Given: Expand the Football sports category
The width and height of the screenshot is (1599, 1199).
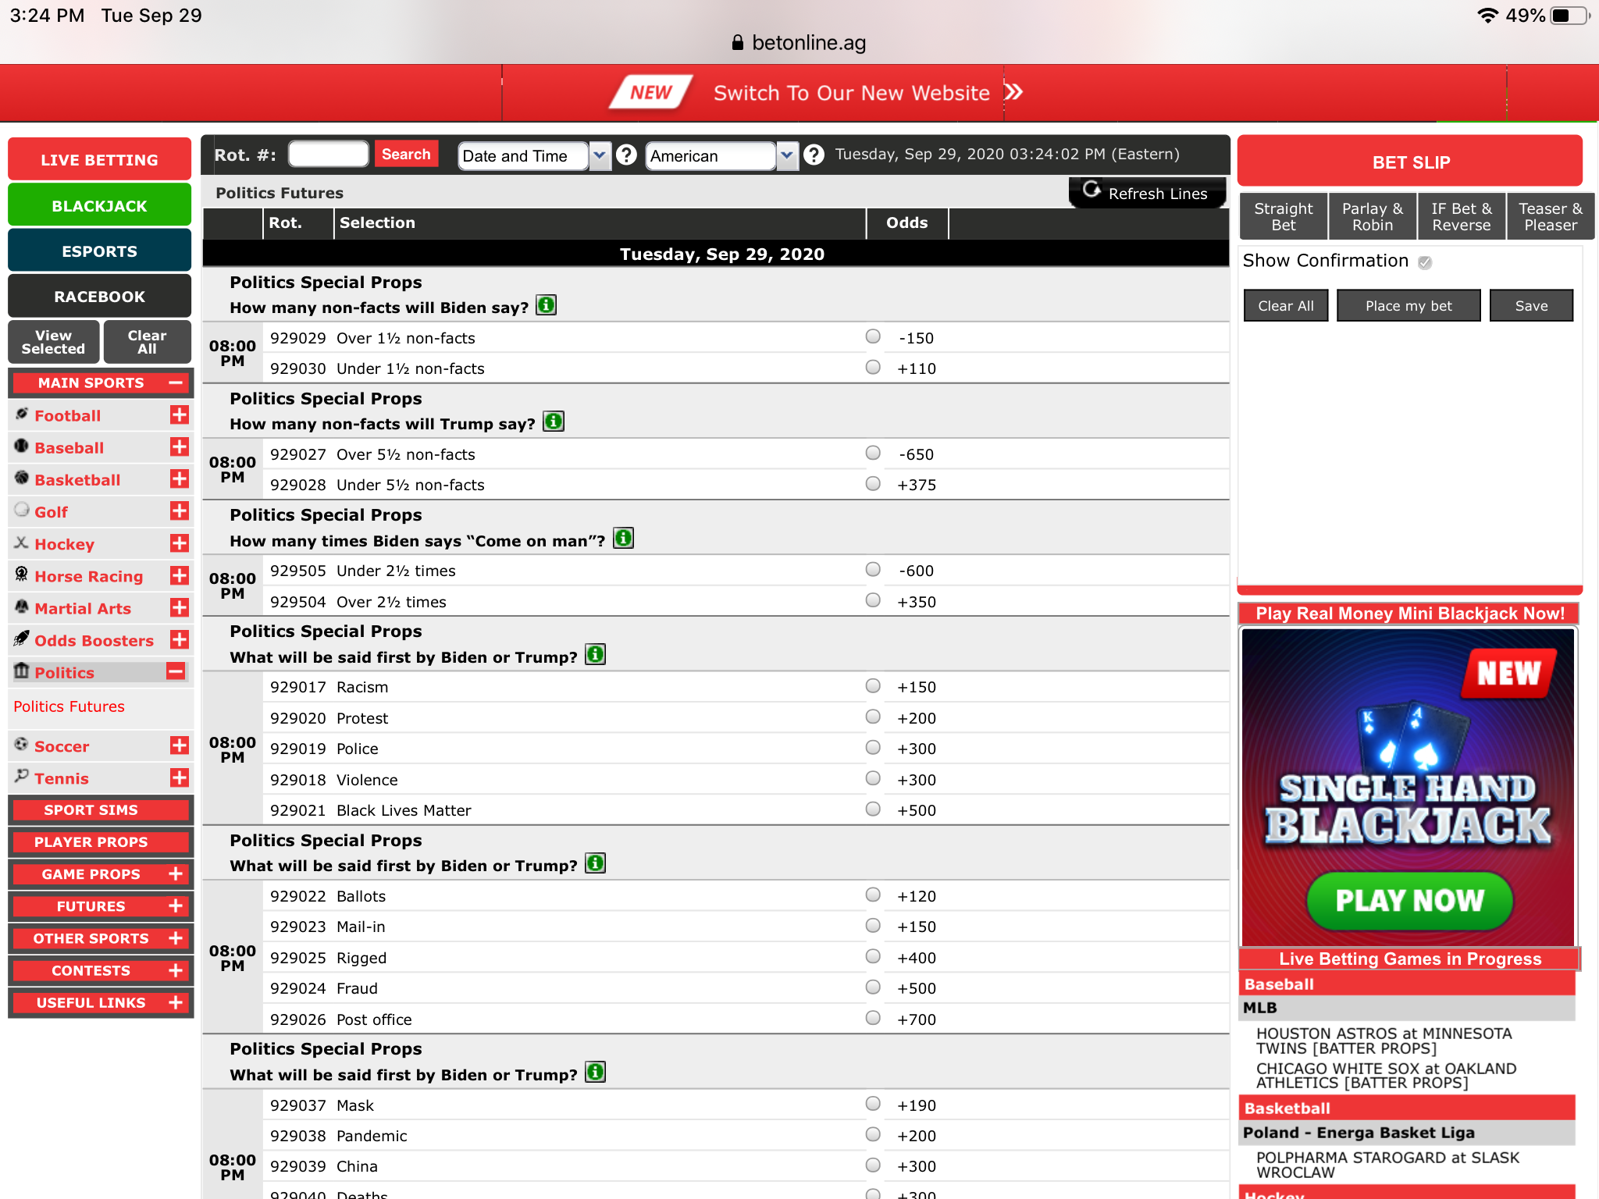Looking at the screenshot, I should [x=179, y=415].
